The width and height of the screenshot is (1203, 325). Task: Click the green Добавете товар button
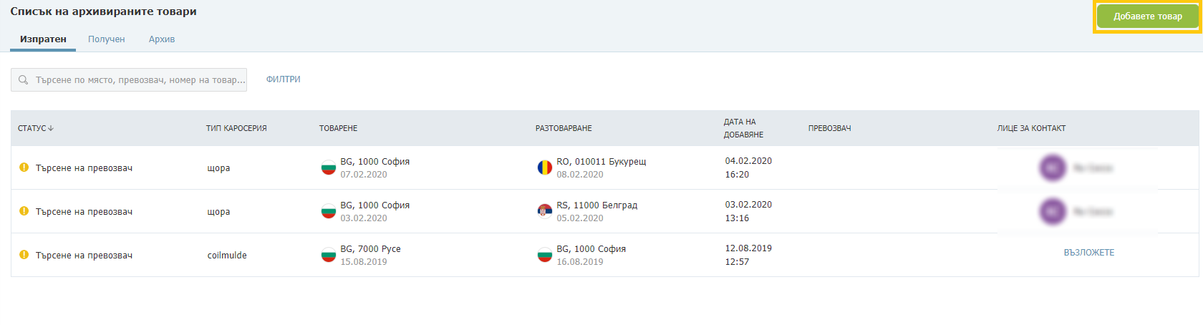coord(1147,16)
